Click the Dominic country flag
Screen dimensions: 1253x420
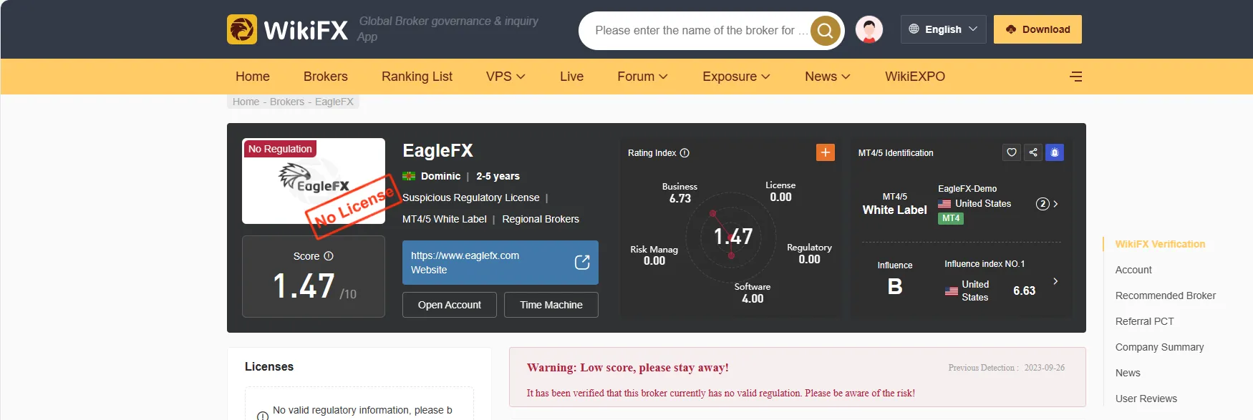pyautogui.click(x=409, y=176)
